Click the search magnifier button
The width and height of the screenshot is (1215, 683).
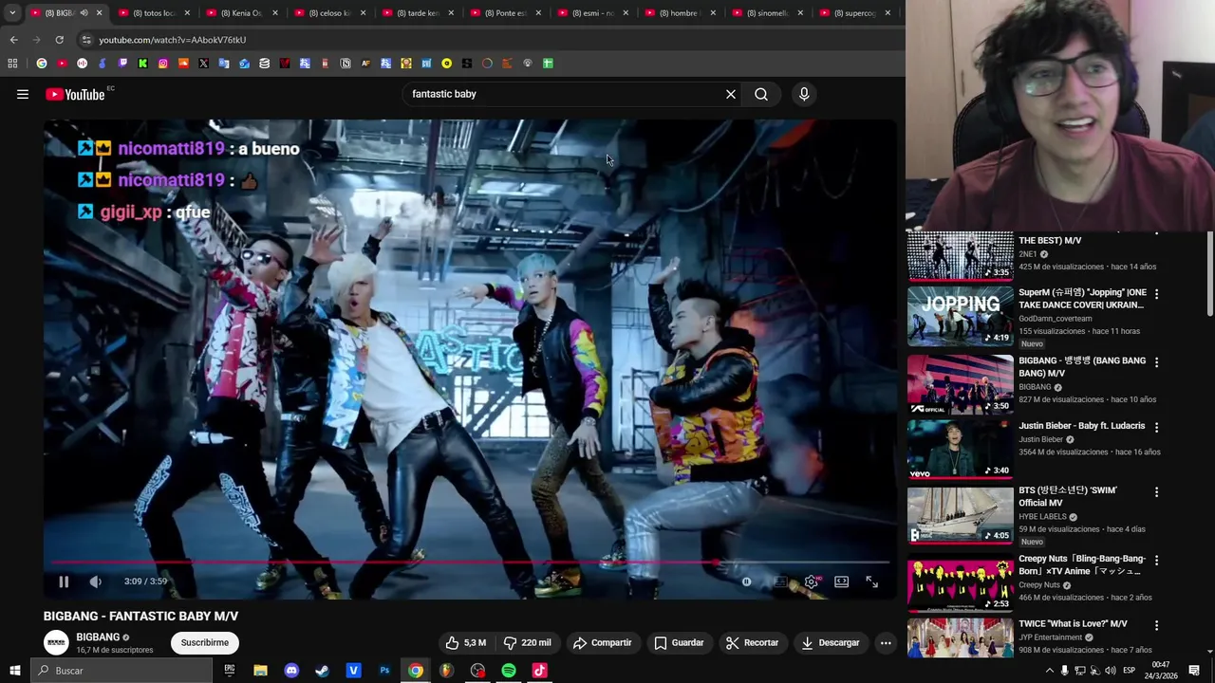[761, 94]
